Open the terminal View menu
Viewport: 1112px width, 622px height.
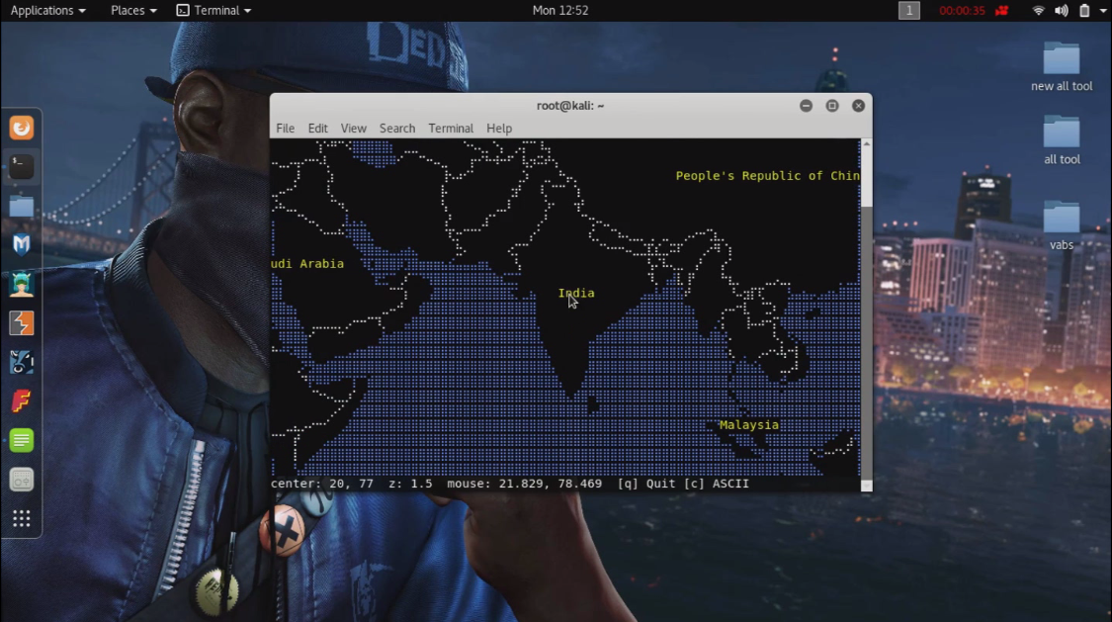[x=353, y=129]
